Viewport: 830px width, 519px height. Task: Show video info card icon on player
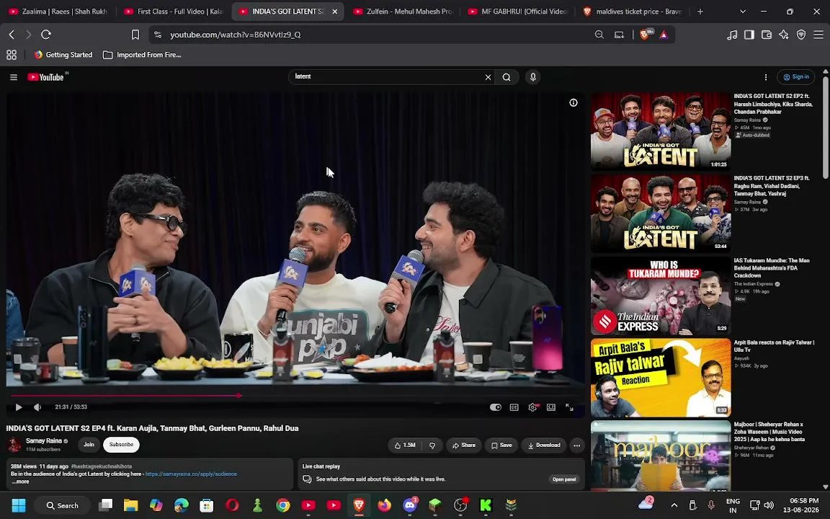tap(574, 103)
